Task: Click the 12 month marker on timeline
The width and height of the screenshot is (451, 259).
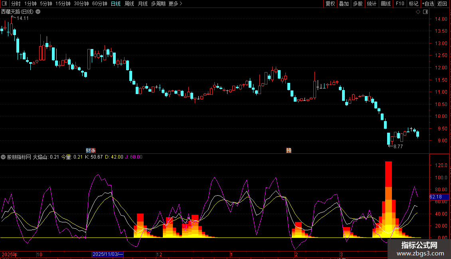Action: (x=159, y=254)
